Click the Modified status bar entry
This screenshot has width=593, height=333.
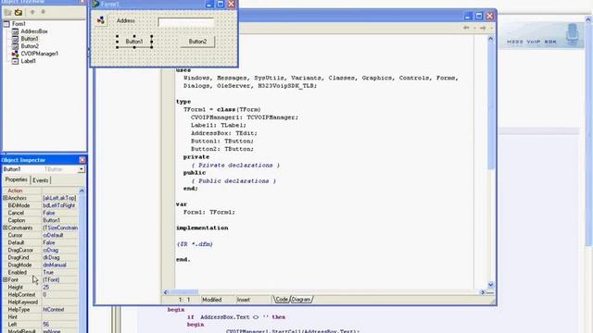tap(212, 300)
